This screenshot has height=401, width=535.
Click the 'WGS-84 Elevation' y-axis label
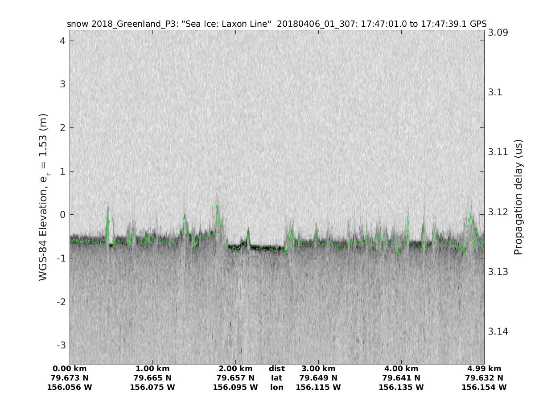tap(43, 197)
